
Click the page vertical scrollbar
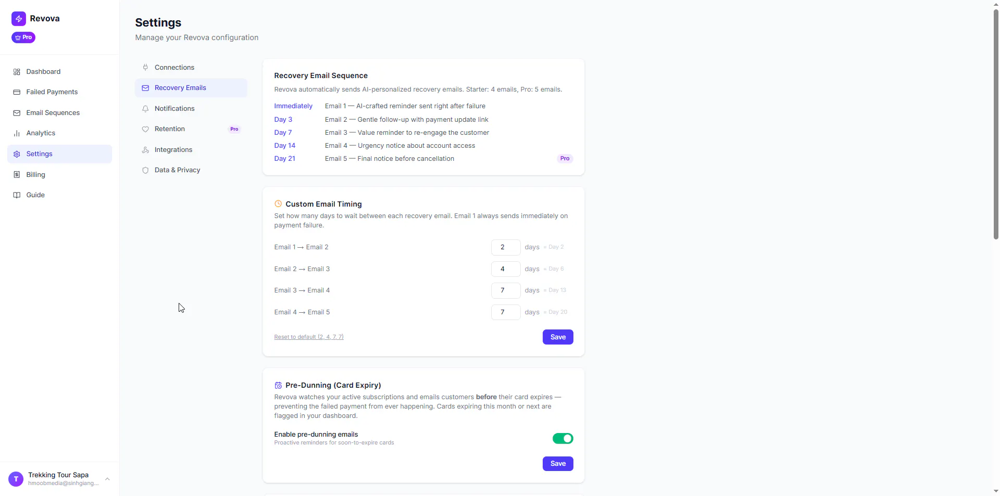click(996, 125)
